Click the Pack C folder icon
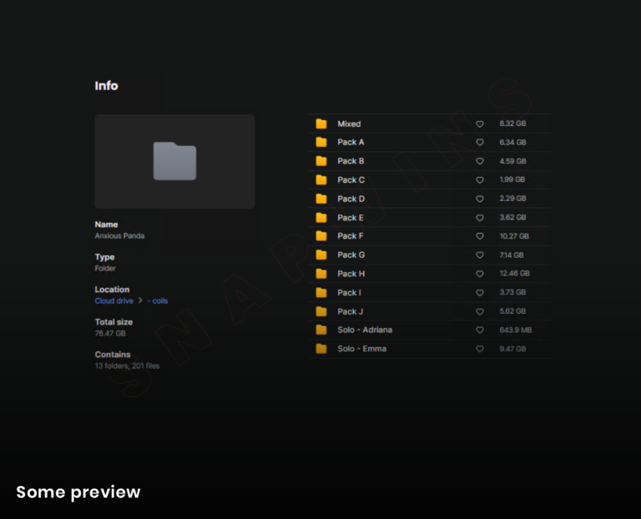Viewport: 641px width, 519px height. [x=321, y=180]
